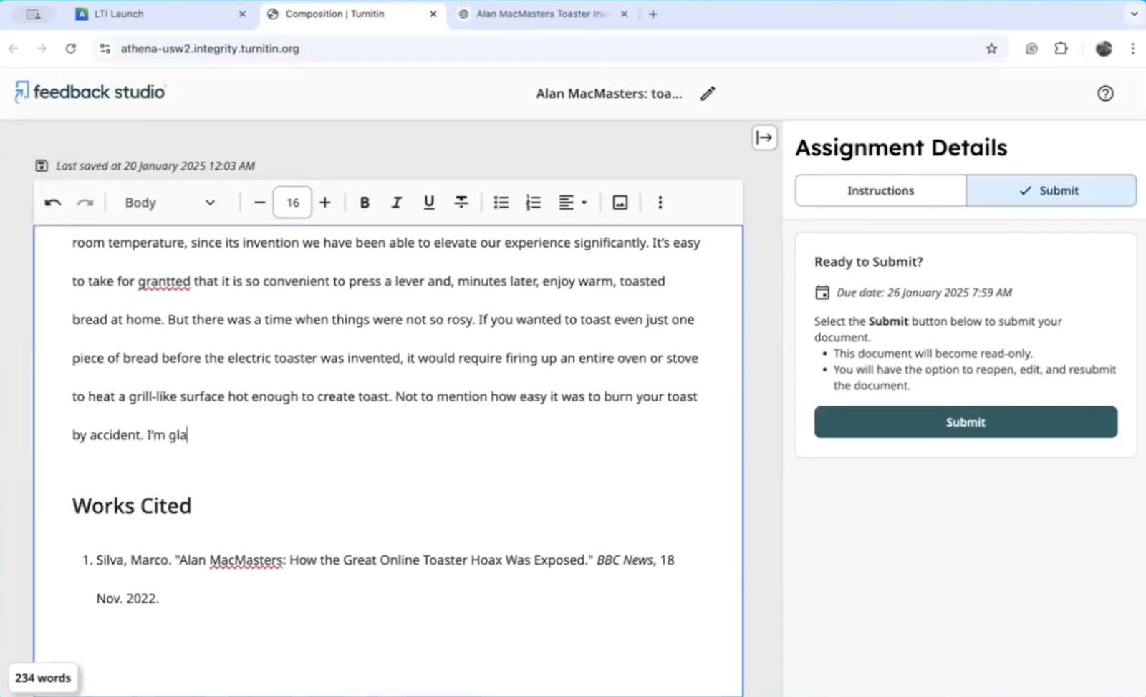Collapse the Assignment Details panel
Screen dimensions: 1146x697
764,137
